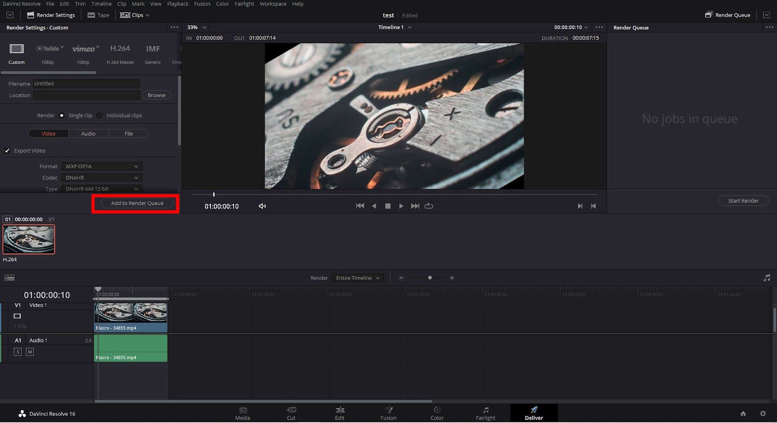Click the audio note icon above timeline
This screenshot has height=423, width=777.
pyautogui.click(x=767, y=278)
